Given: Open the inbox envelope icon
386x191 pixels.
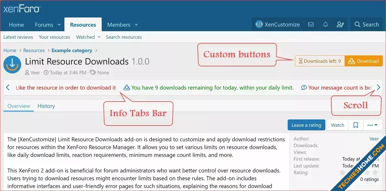Looking at the screenshot, I should click(x=311, y=25).
